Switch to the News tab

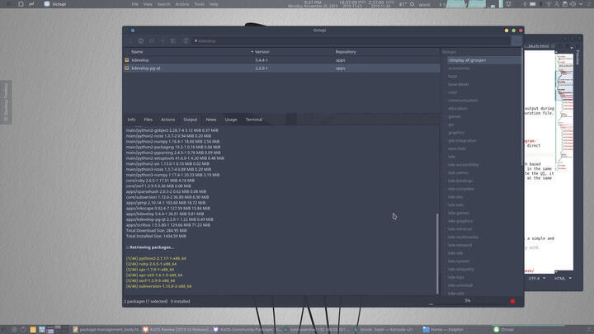click(x=211, y=120)
